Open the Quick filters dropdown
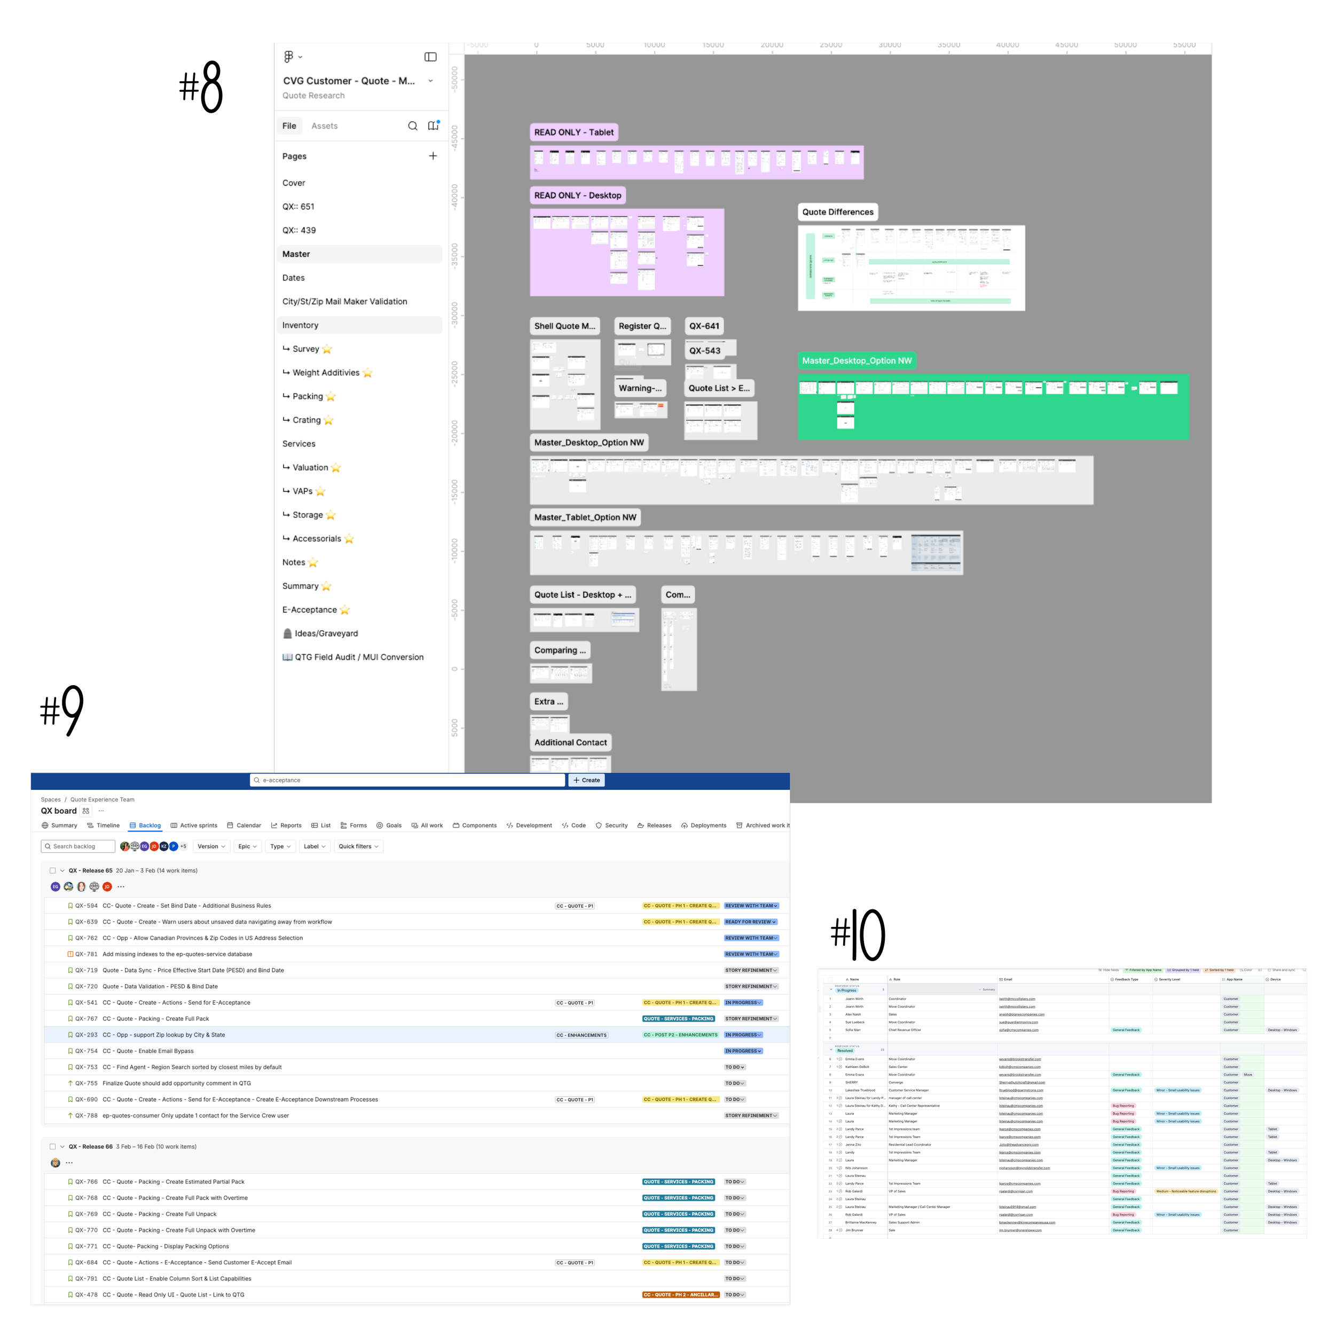The image size is (1335, 1335). (358, 846)
